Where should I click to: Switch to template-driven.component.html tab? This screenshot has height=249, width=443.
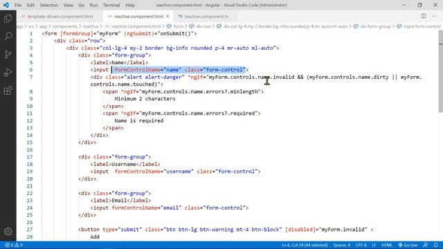[60, 17]
